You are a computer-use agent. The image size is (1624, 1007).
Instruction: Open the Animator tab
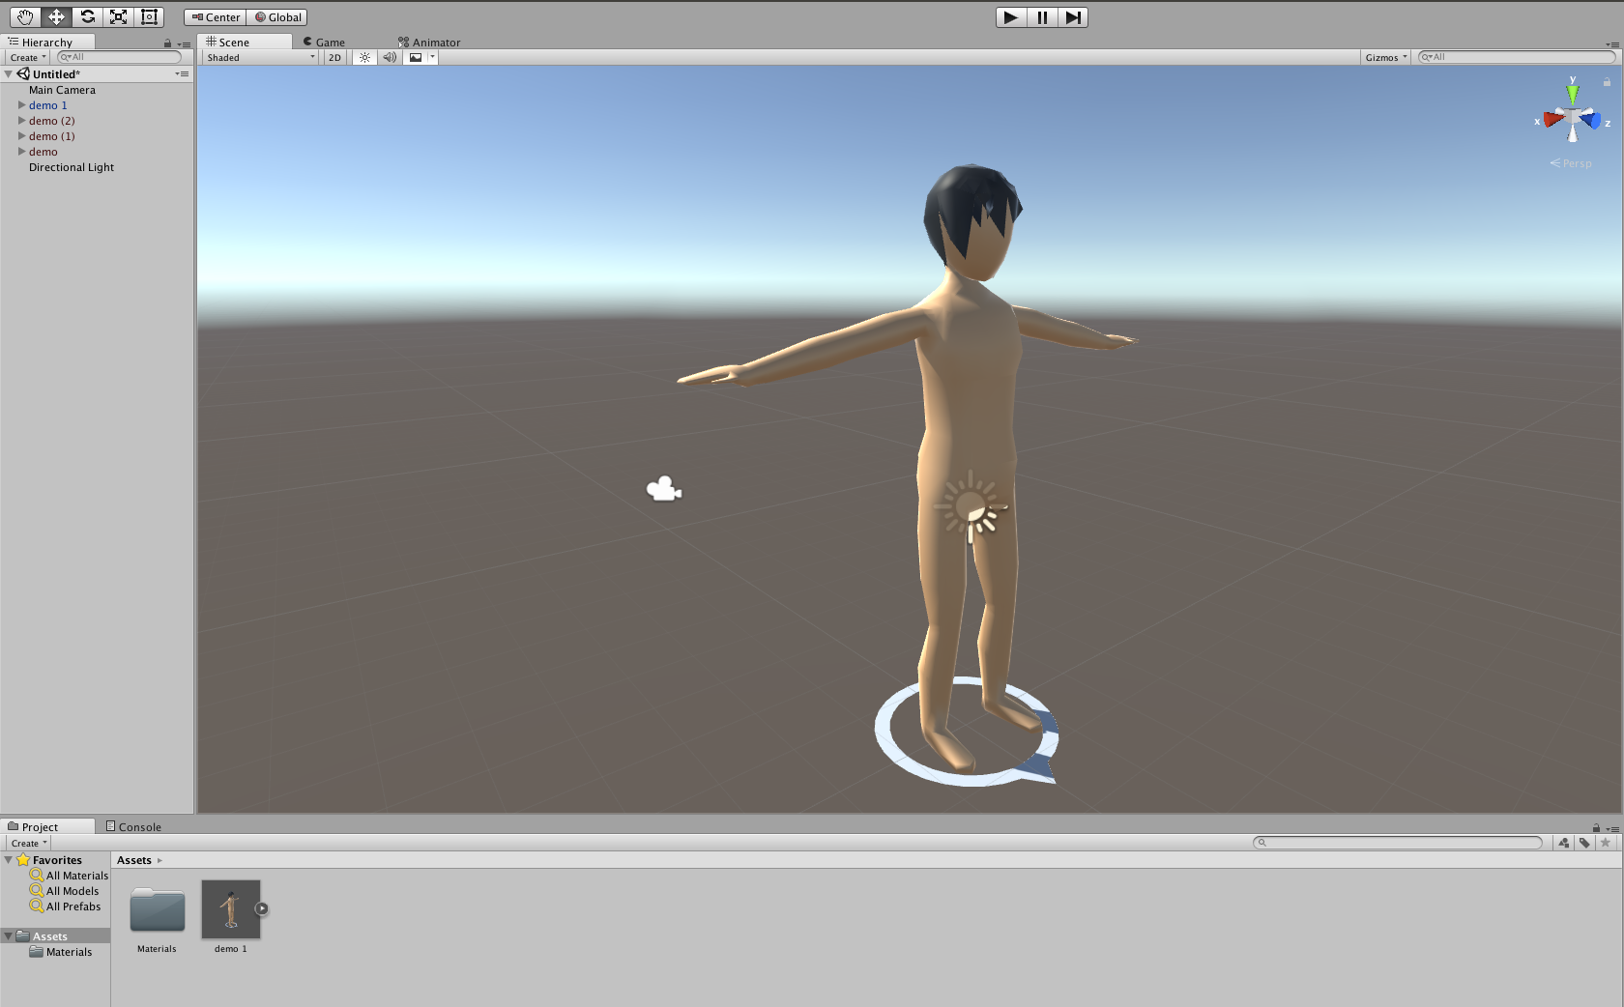[x=430, y=42]
